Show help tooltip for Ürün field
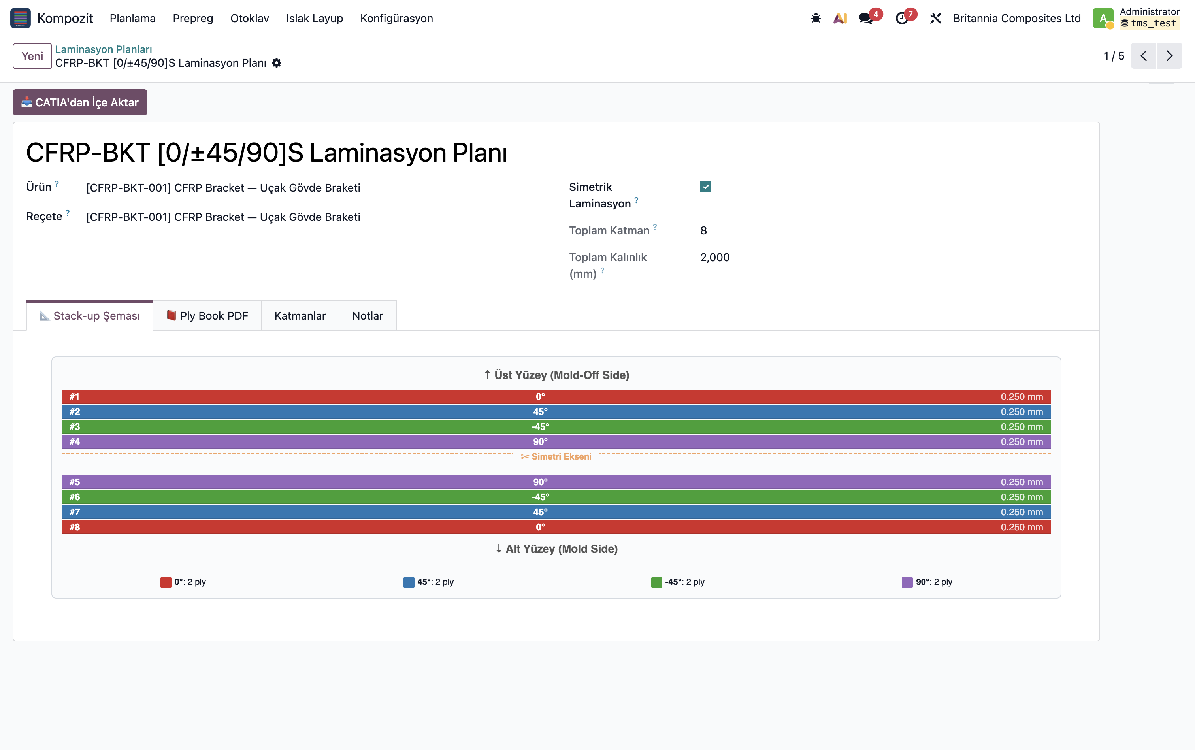This screenshot has height=750, width=1195. [x=57, y=183]
